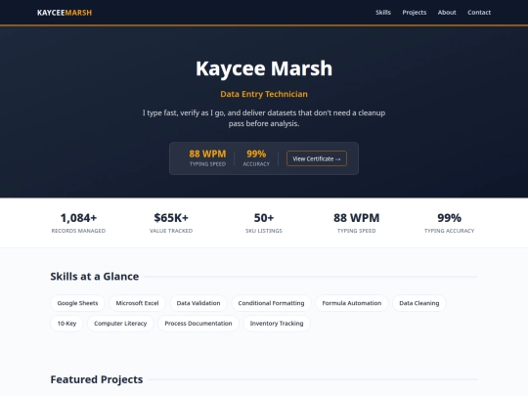
Task: Open the Skills nav link
Action: click(383, 13)
